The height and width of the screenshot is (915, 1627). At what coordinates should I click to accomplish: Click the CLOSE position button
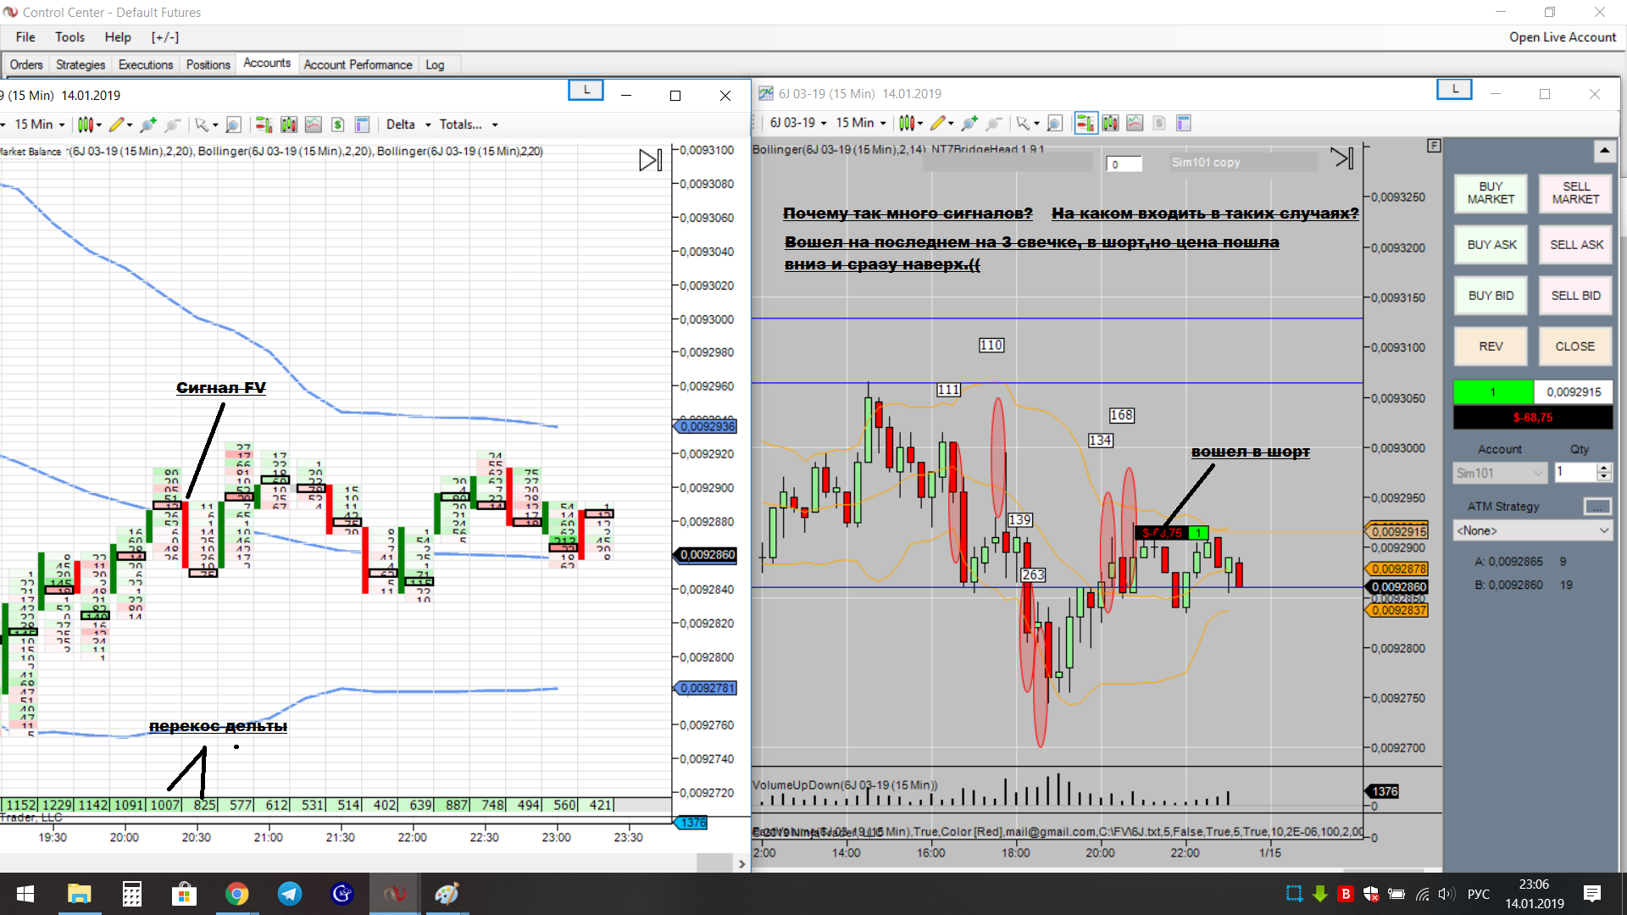pos(1574,347)
